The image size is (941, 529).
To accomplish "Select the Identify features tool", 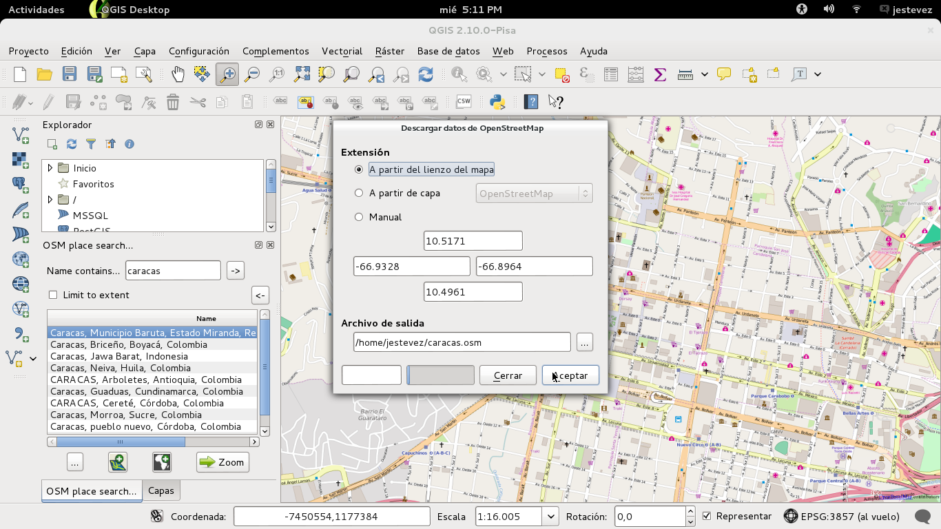I will click(x=459, y=74).
